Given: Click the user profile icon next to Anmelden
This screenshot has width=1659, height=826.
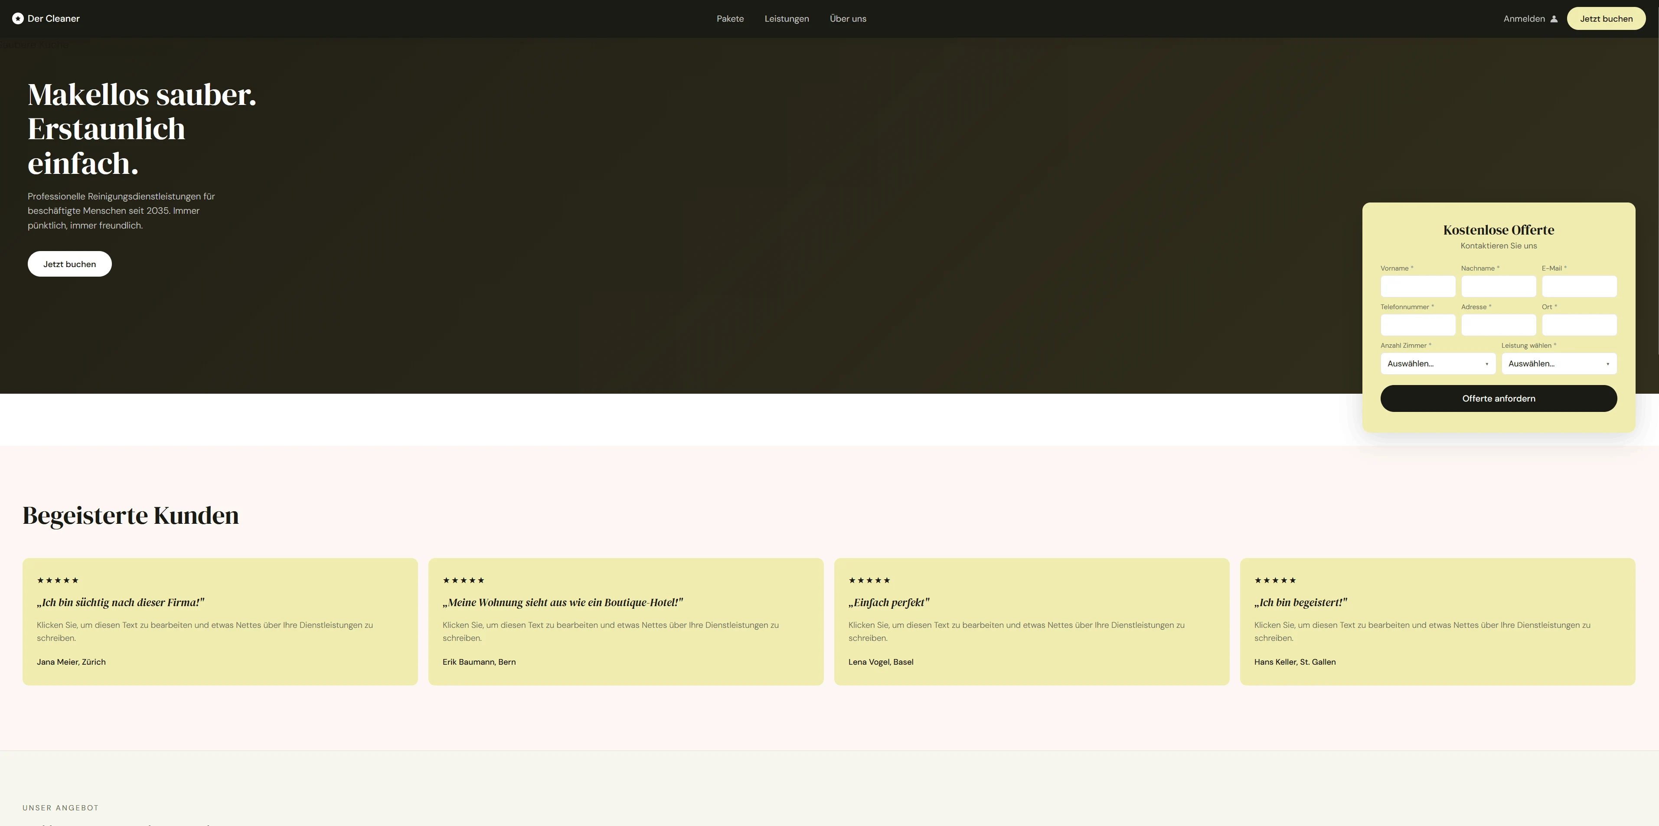Looking at the screenshot, I should [x=1554, y=19].
